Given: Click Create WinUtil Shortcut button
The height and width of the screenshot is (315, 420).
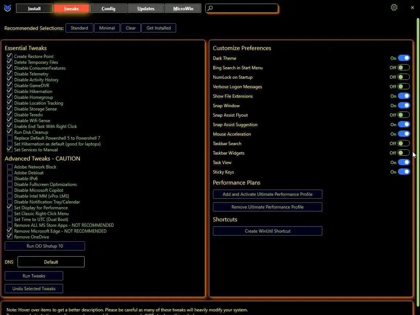Looking at the screenshot, I should (x=267, y=231).
